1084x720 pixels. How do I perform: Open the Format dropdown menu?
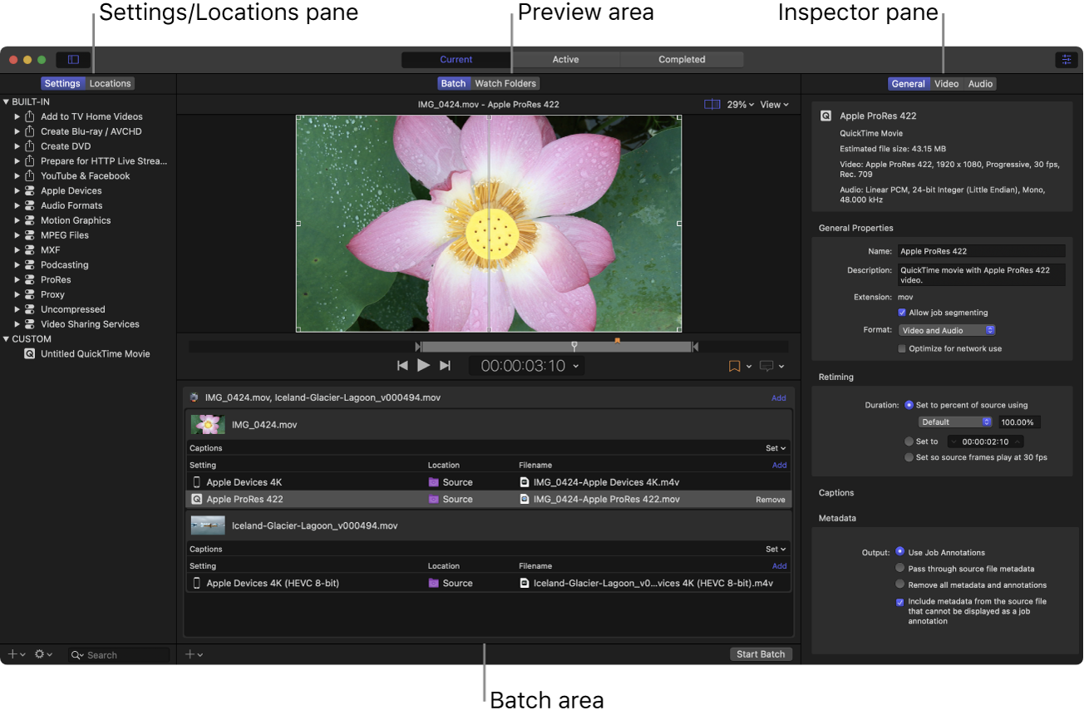pos(947,330)
